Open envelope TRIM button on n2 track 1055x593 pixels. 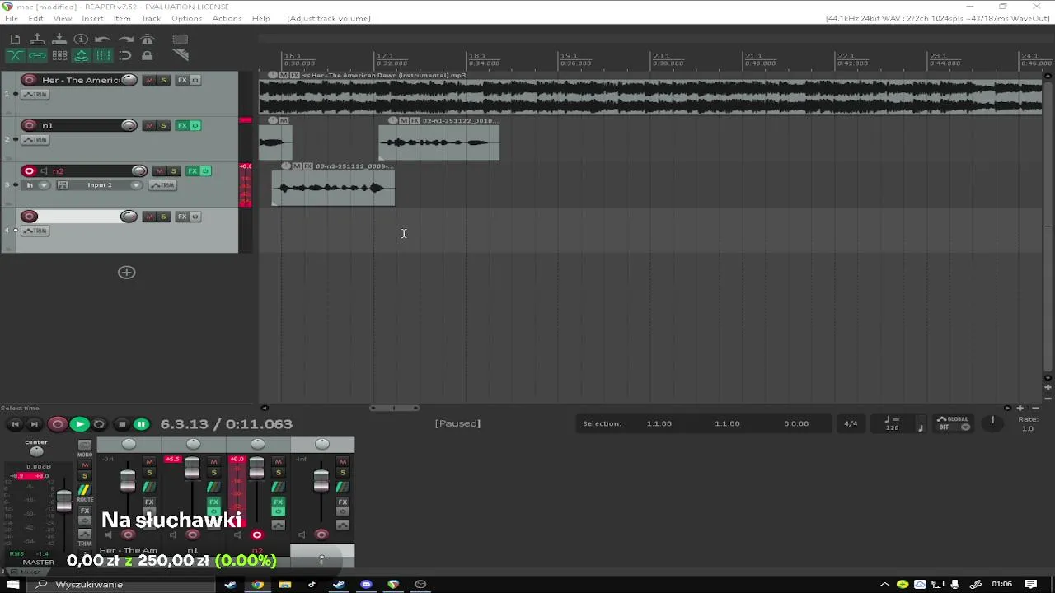162,185
